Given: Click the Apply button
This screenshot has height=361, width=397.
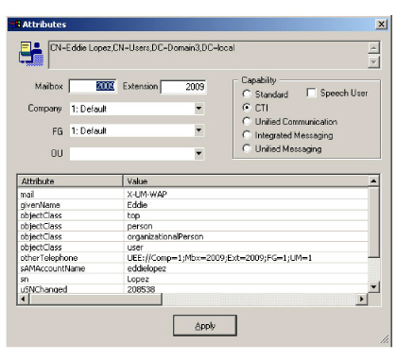Looking at the screenshot, I should (x=205, y=325).
